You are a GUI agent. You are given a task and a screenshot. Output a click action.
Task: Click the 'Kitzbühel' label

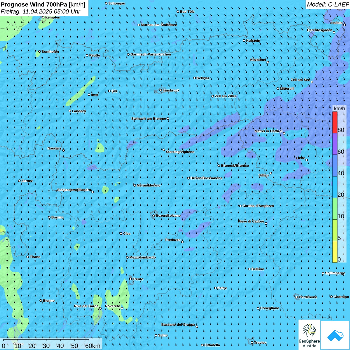pyautogui.click(x=258, y=60)
